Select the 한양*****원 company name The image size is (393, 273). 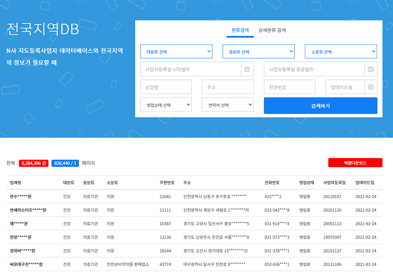(20, 237)
